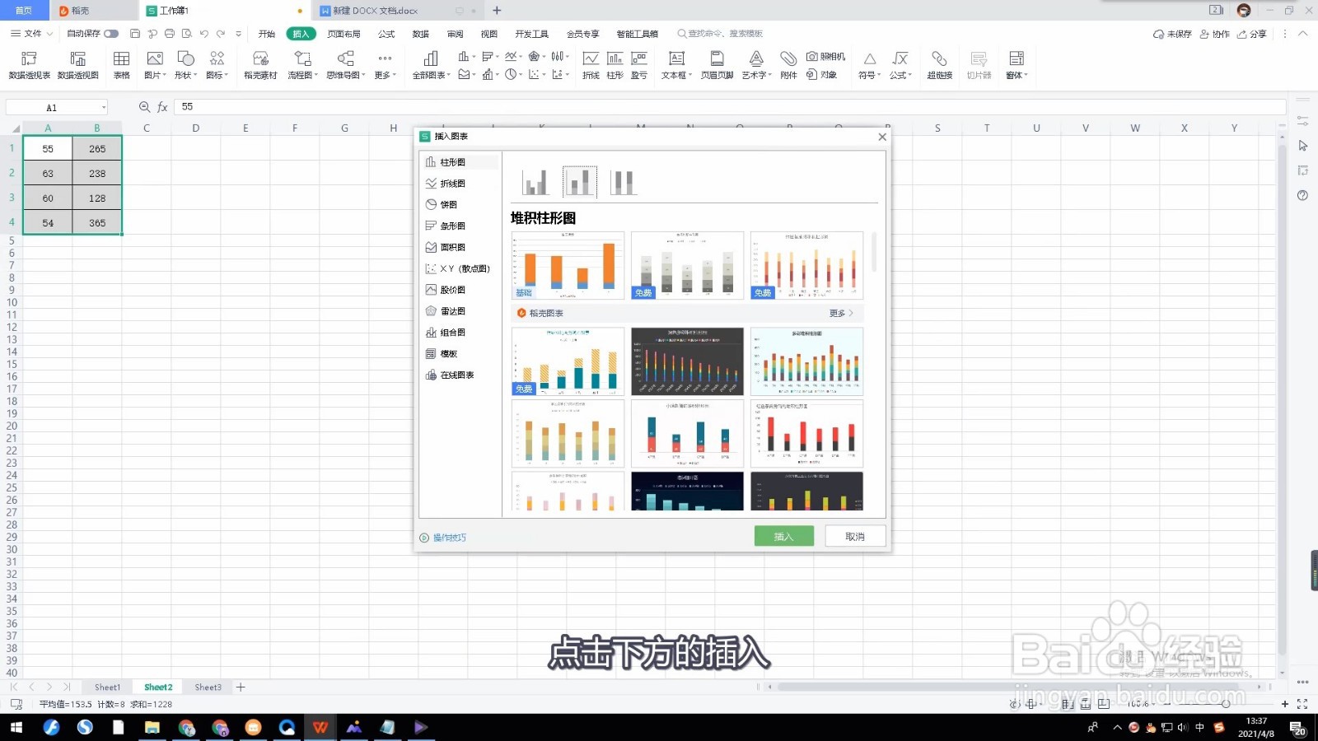1318x741 pixels.
Task: Open the 操作技巧 tips link
Action: pyautogui.click(x=443, y=538)
